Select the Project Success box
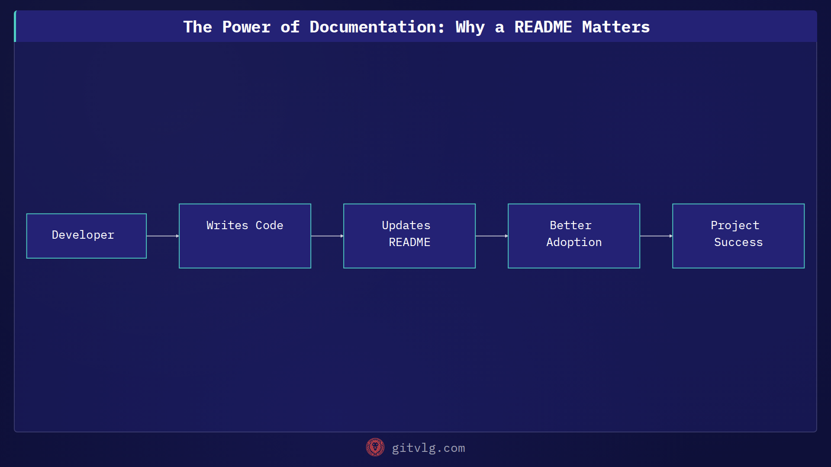 pos(738,236)
